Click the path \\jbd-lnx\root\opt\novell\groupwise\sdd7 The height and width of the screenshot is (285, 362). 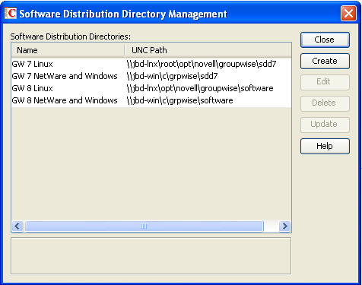point(202,64)
